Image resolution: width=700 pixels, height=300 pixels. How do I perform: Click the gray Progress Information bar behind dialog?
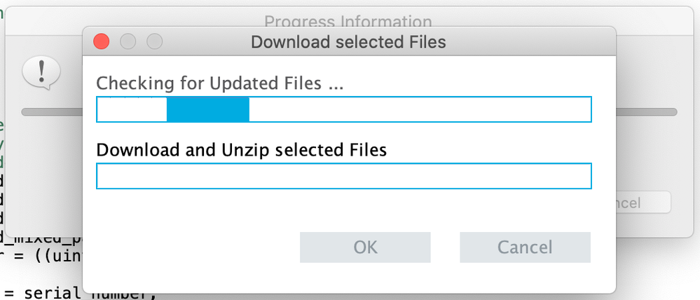click(647, 111)
